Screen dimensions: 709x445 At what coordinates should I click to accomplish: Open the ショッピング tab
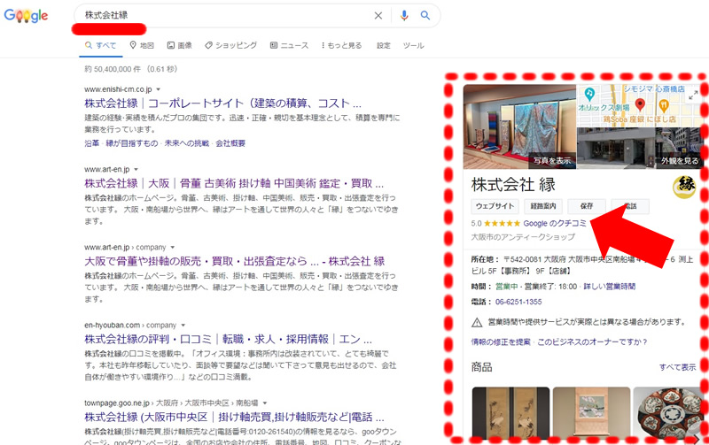(x=230, y=45)
